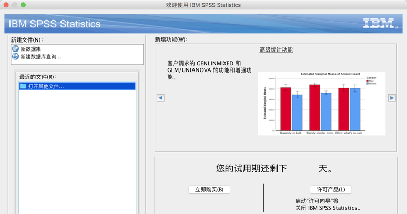Show previous feature with left arrow

[x=160, y=98]
